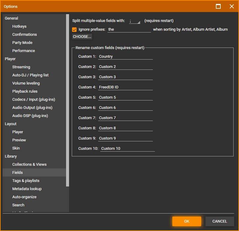Open Tags & playlists options
Viewport: 239px width, 231px height.
pyautogui.click(x=26, y=181)
